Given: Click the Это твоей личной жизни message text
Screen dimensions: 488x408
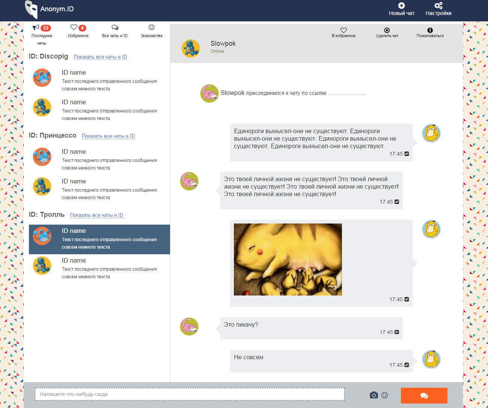Looking at the screenshot, I should pyautogui.click(x=312, y=187).
